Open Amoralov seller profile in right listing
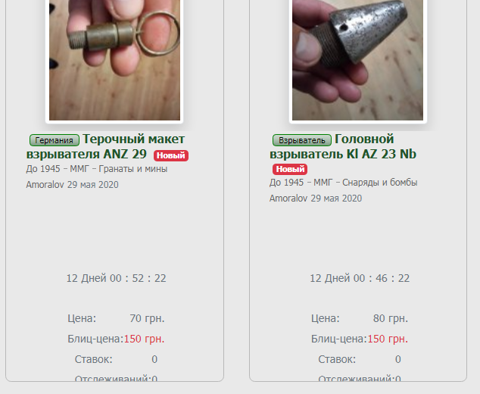This screenshot has width=480, height=394. (288, 199)
